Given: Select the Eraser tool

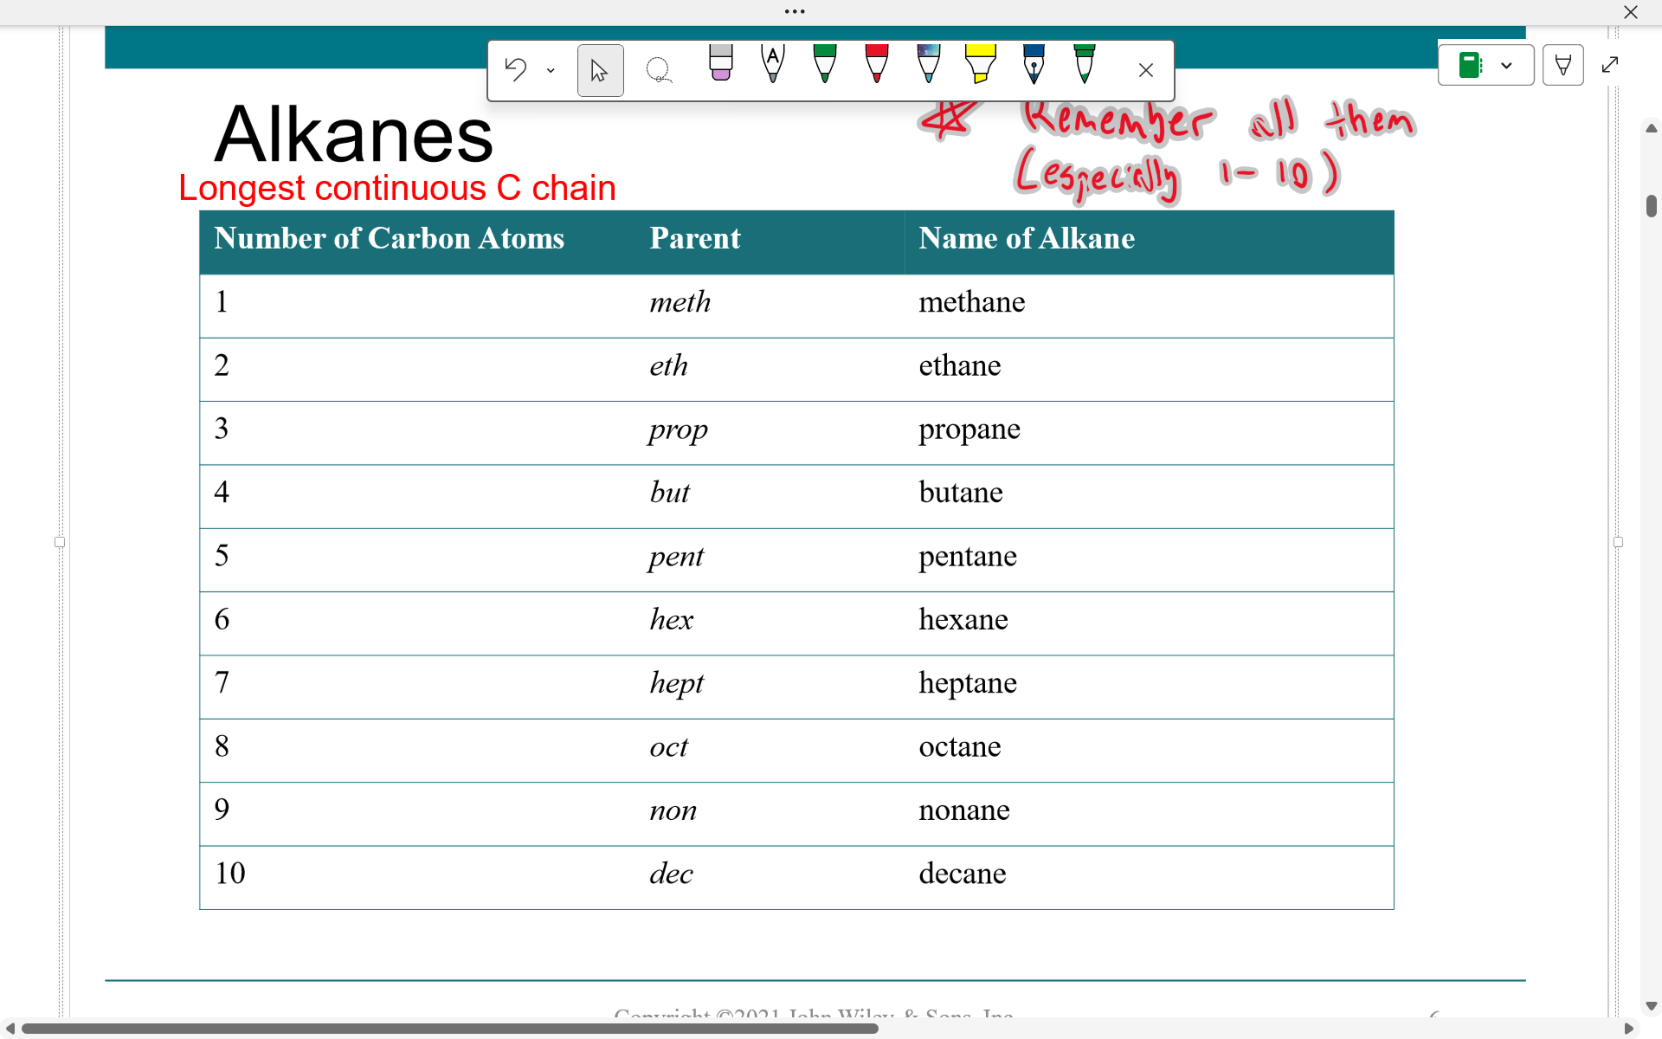Looking at the screenshot, I should [720, 64].
